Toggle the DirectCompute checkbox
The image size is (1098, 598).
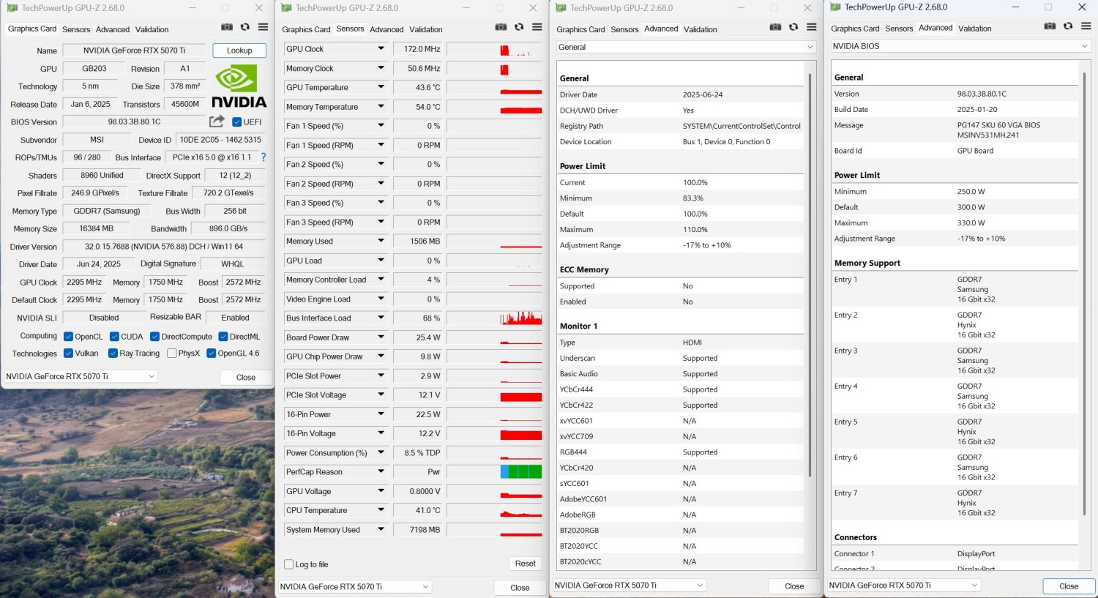point(154,337)
